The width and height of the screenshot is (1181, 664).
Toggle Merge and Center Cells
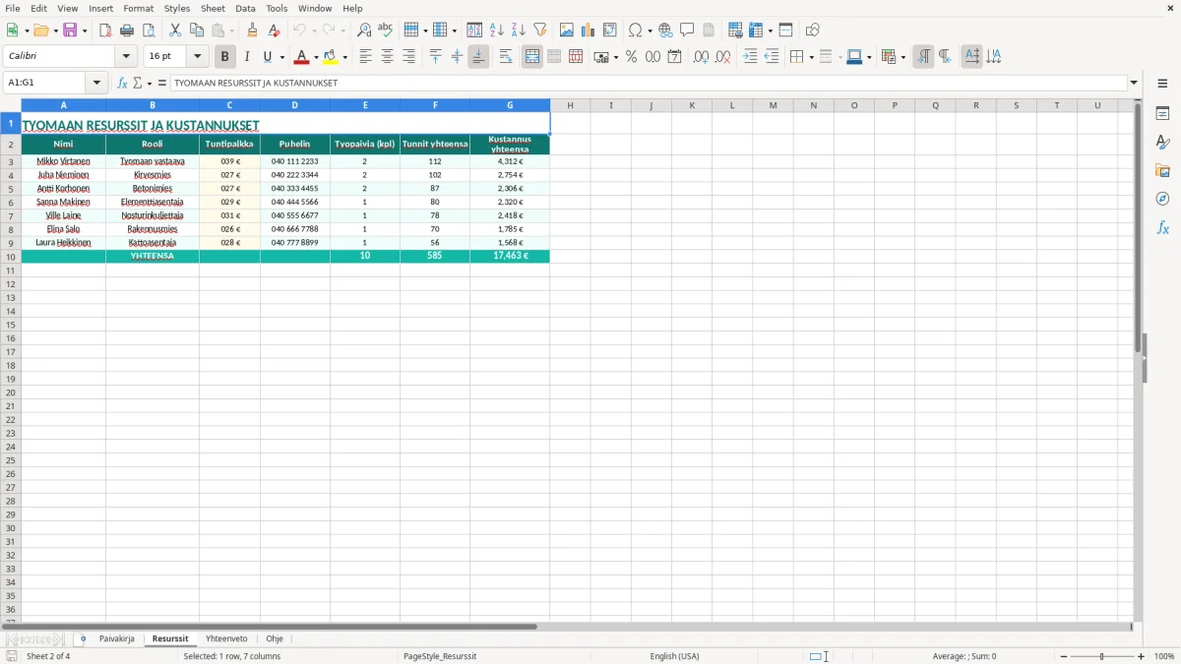click(532, 57)
